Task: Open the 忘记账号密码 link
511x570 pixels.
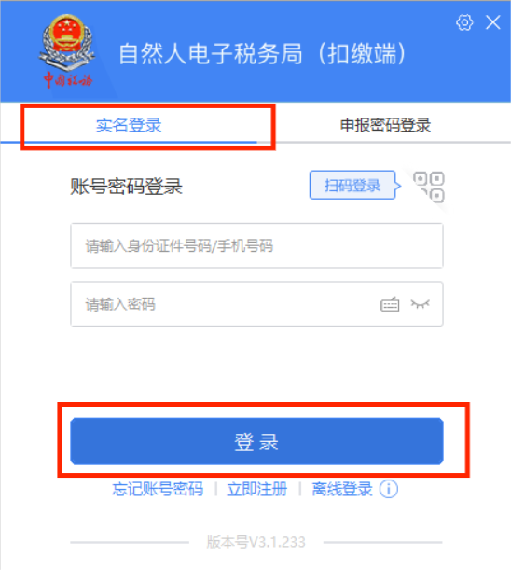Action: (158, 489)
